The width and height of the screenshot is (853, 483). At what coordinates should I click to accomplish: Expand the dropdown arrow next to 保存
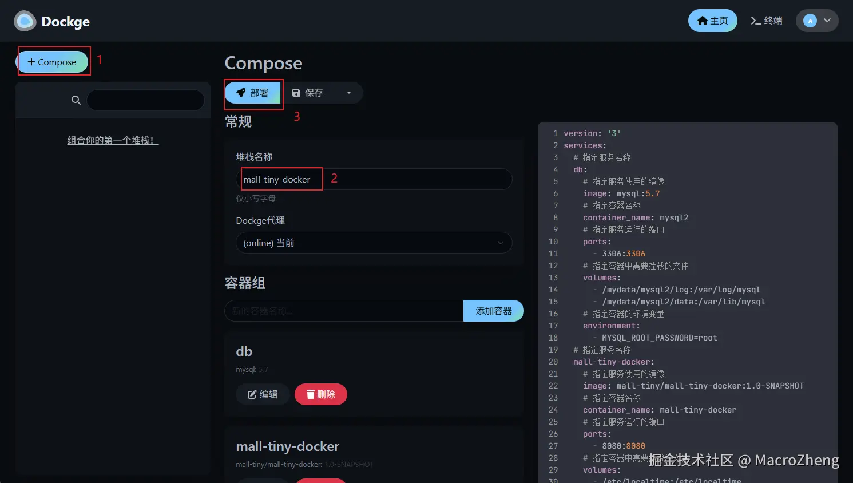349,93
